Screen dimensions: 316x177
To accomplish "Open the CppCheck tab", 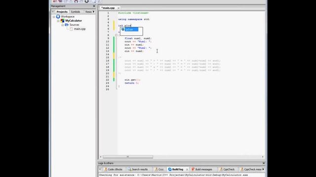I will pyautogui.click(x=227, y=169).
